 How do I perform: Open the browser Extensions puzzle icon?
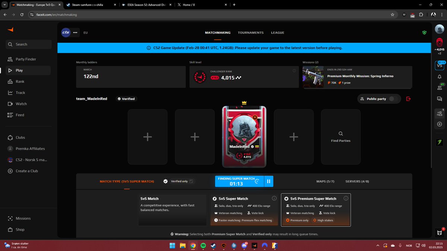pos(421,15)
